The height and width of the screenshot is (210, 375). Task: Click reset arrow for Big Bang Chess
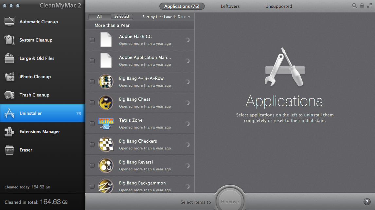[187, 103]
